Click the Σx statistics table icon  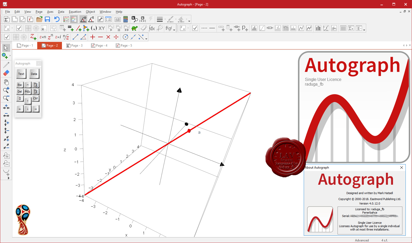tap(351, 28)
